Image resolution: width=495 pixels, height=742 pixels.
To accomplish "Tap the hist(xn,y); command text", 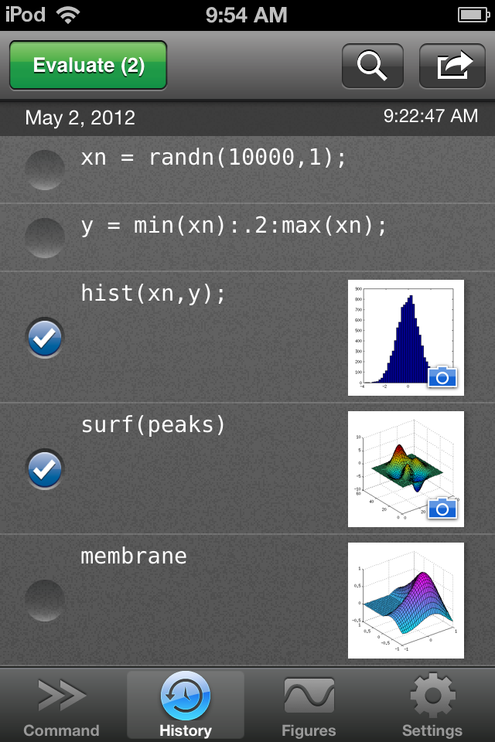I will coord(153,294).
